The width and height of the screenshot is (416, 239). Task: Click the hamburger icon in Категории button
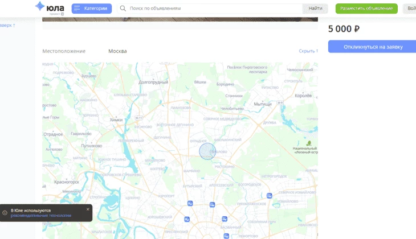pos(77,9)
